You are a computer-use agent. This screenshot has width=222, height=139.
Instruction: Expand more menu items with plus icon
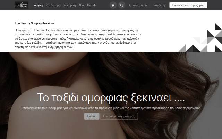94,5
